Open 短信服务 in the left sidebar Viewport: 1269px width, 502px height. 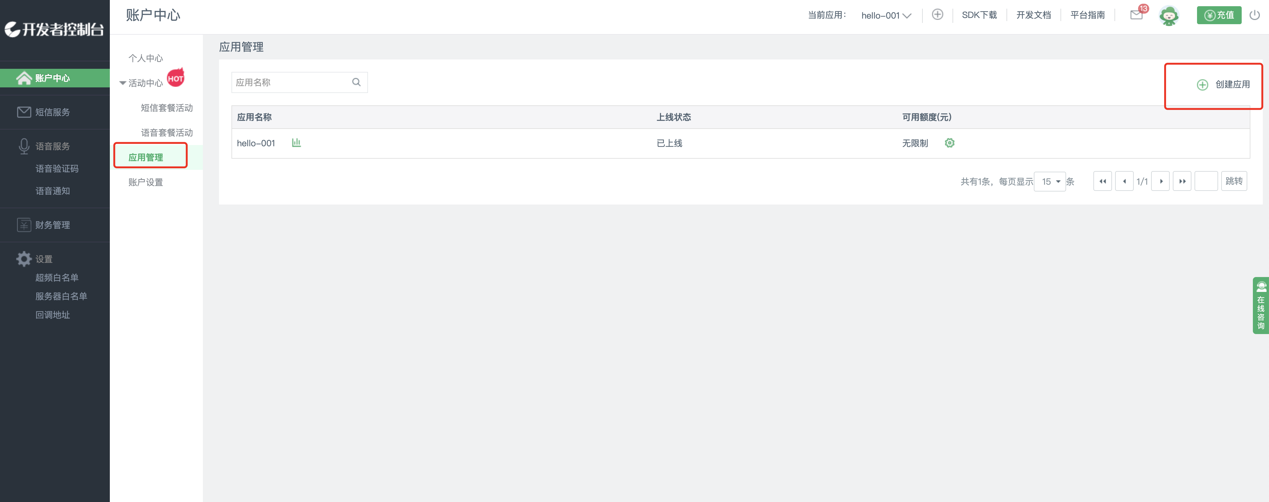[x=52, y=112]
